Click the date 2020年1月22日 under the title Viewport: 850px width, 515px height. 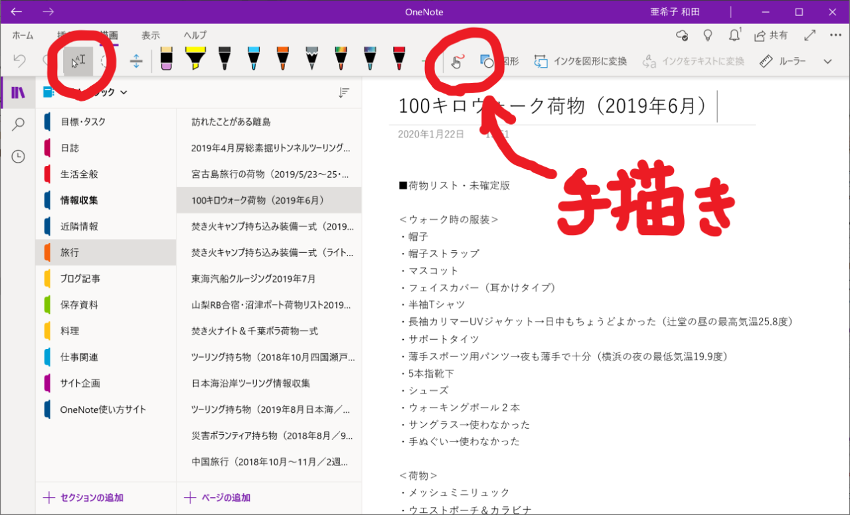click(x=431, y=134)
